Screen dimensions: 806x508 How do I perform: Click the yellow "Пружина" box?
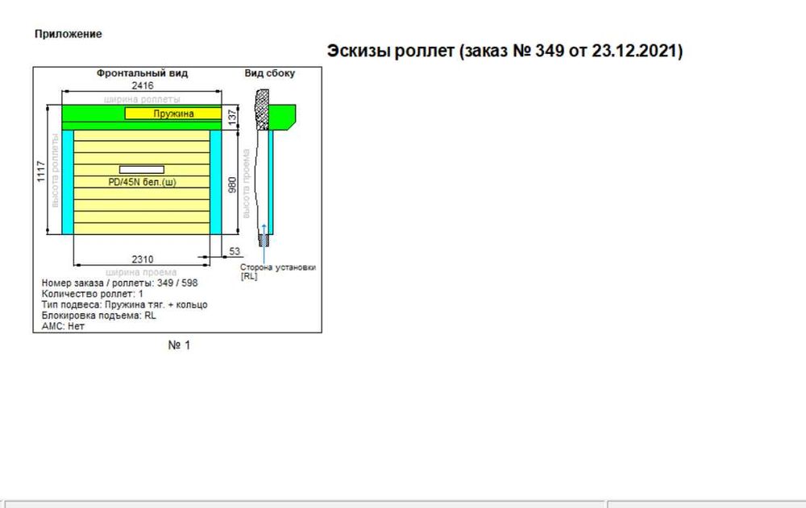coord(173,114)
